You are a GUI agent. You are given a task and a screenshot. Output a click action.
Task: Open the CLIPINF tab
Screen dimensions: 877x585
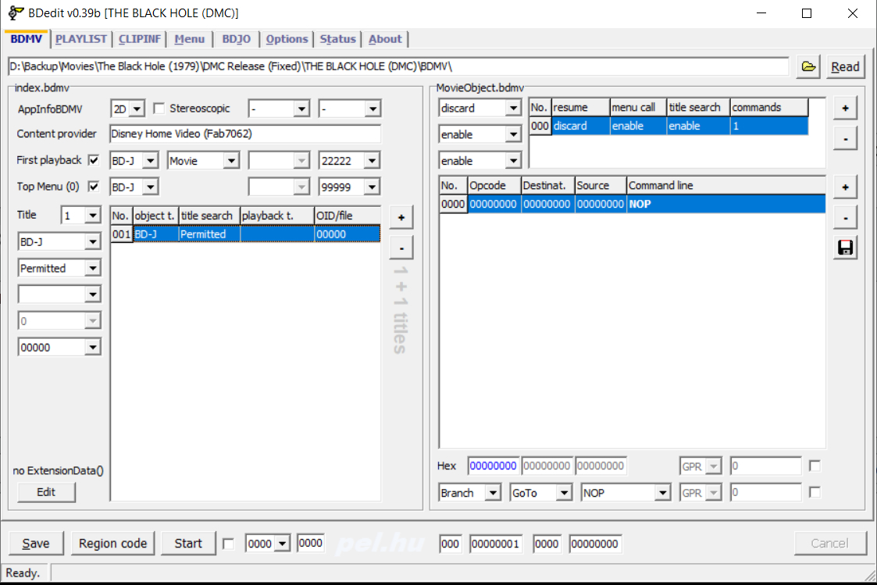tap(142, 39)
